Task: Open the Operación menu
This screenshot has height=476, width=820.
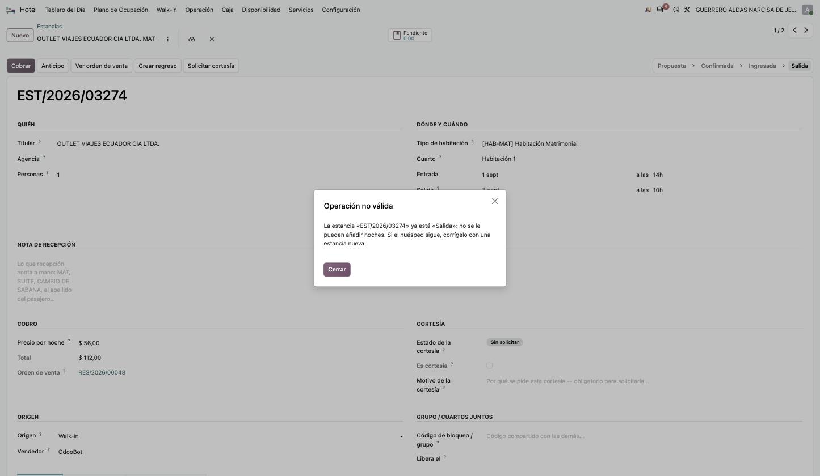Action: (199, 10)
